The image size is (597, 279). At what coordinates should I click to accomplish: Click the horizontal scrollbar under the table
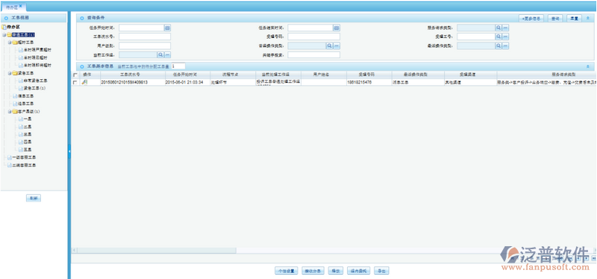click(x=154, y=250)
